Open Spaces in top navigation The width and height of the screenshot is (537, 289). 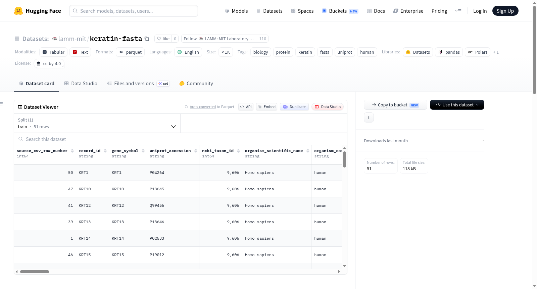[x=302, y=11]
